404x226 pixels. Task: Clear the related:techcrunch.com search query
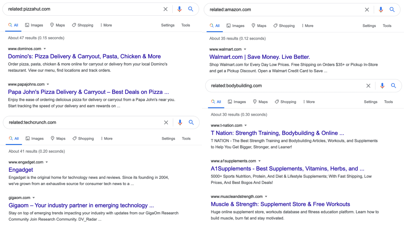[x=166, y=122]
